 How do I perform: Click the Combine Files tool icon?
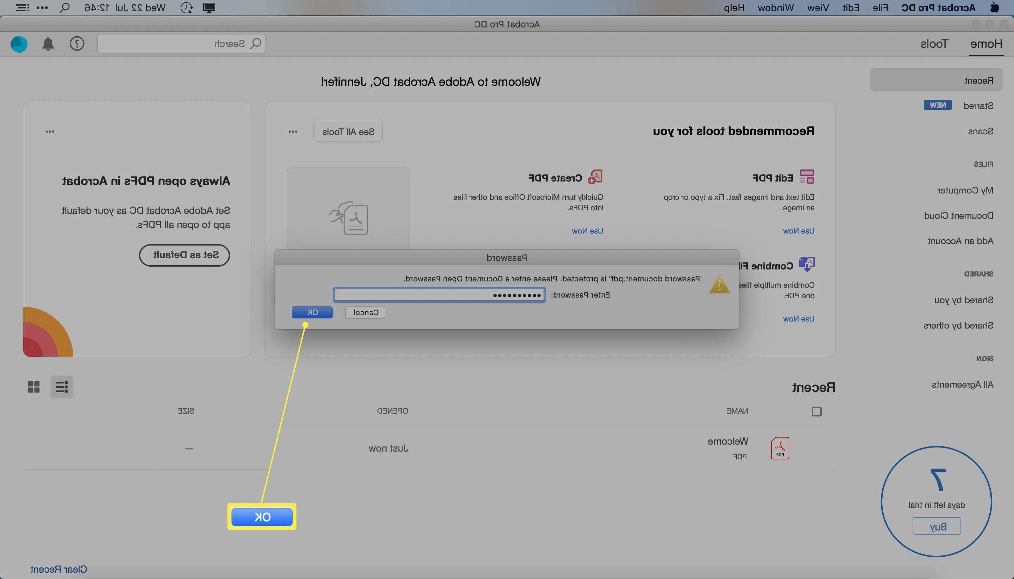click(807, 264)
